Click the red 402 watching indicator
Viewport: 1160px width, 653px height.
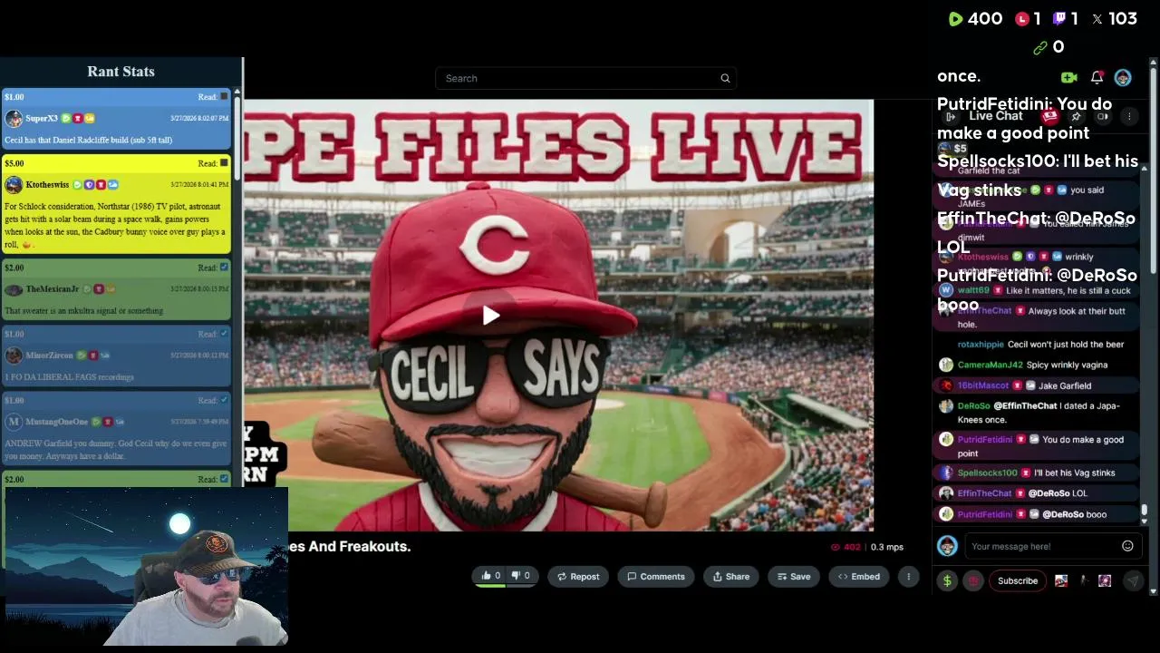click(846, 547)
